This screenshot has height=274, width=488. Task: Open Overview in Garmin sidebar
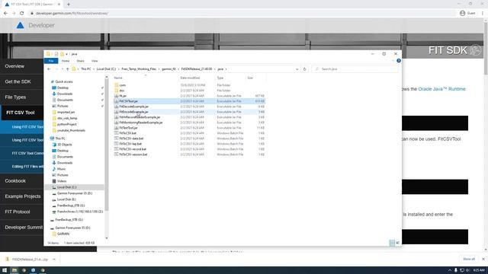(14, 66)
